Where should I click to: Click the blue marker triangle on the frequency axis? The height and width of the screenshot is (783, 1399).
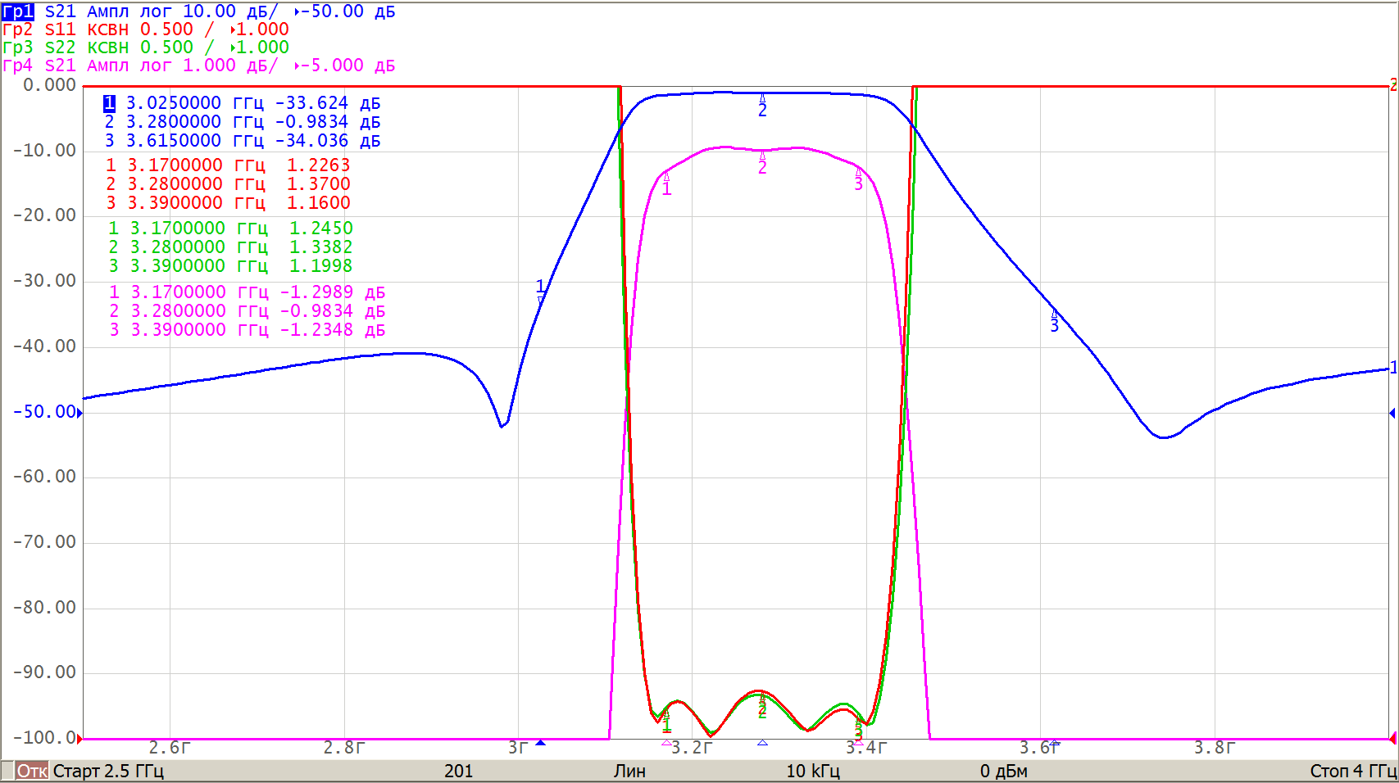pyautogui.click(x=540, y=743)
